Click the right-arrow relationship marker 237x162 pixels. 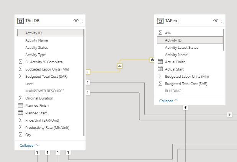pos(230,114)
